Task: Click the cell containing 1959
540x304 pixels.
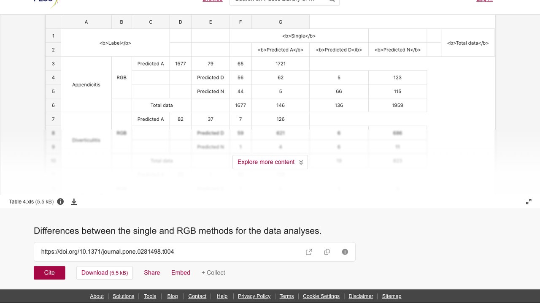Action: 397,105
